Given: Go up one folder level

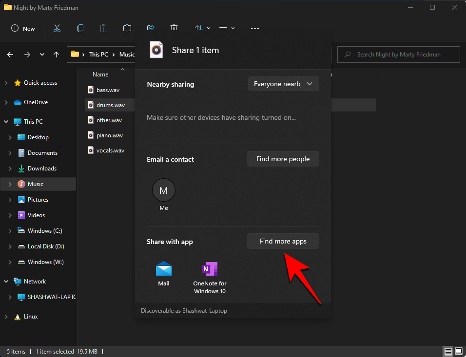Looking at the screenshot, I should [56, 55].
